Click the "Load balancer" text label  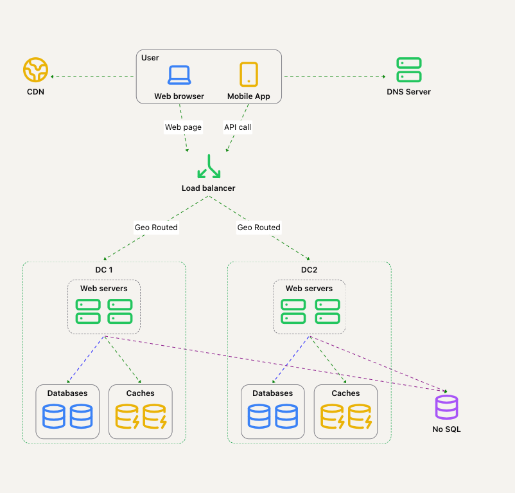point(208,188)
